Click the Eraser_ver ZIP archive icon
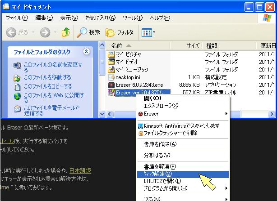Viewport: 277px width, 201px height. pos(111,92)
